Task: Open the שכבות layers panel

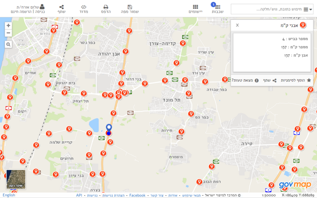Action: pyautogui.click(x=217, y=9)
